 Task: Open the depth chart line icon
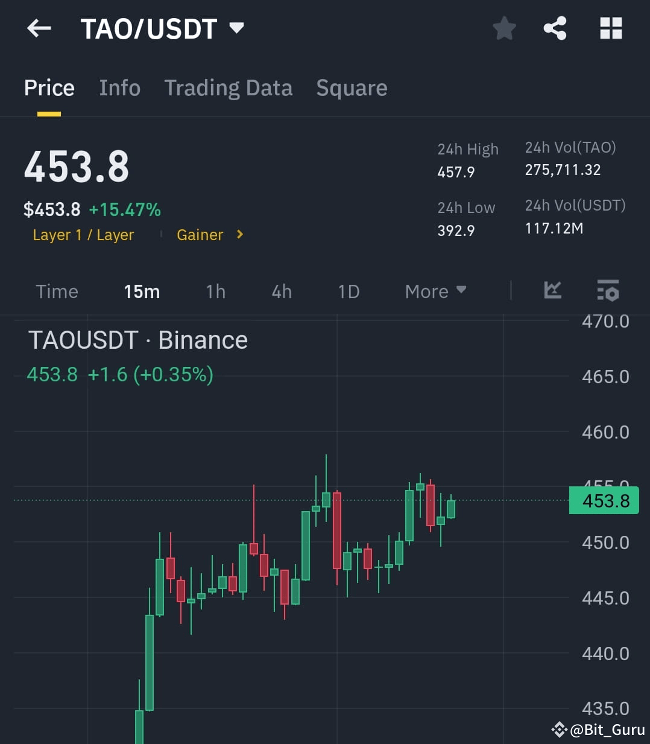coord(552,291)
